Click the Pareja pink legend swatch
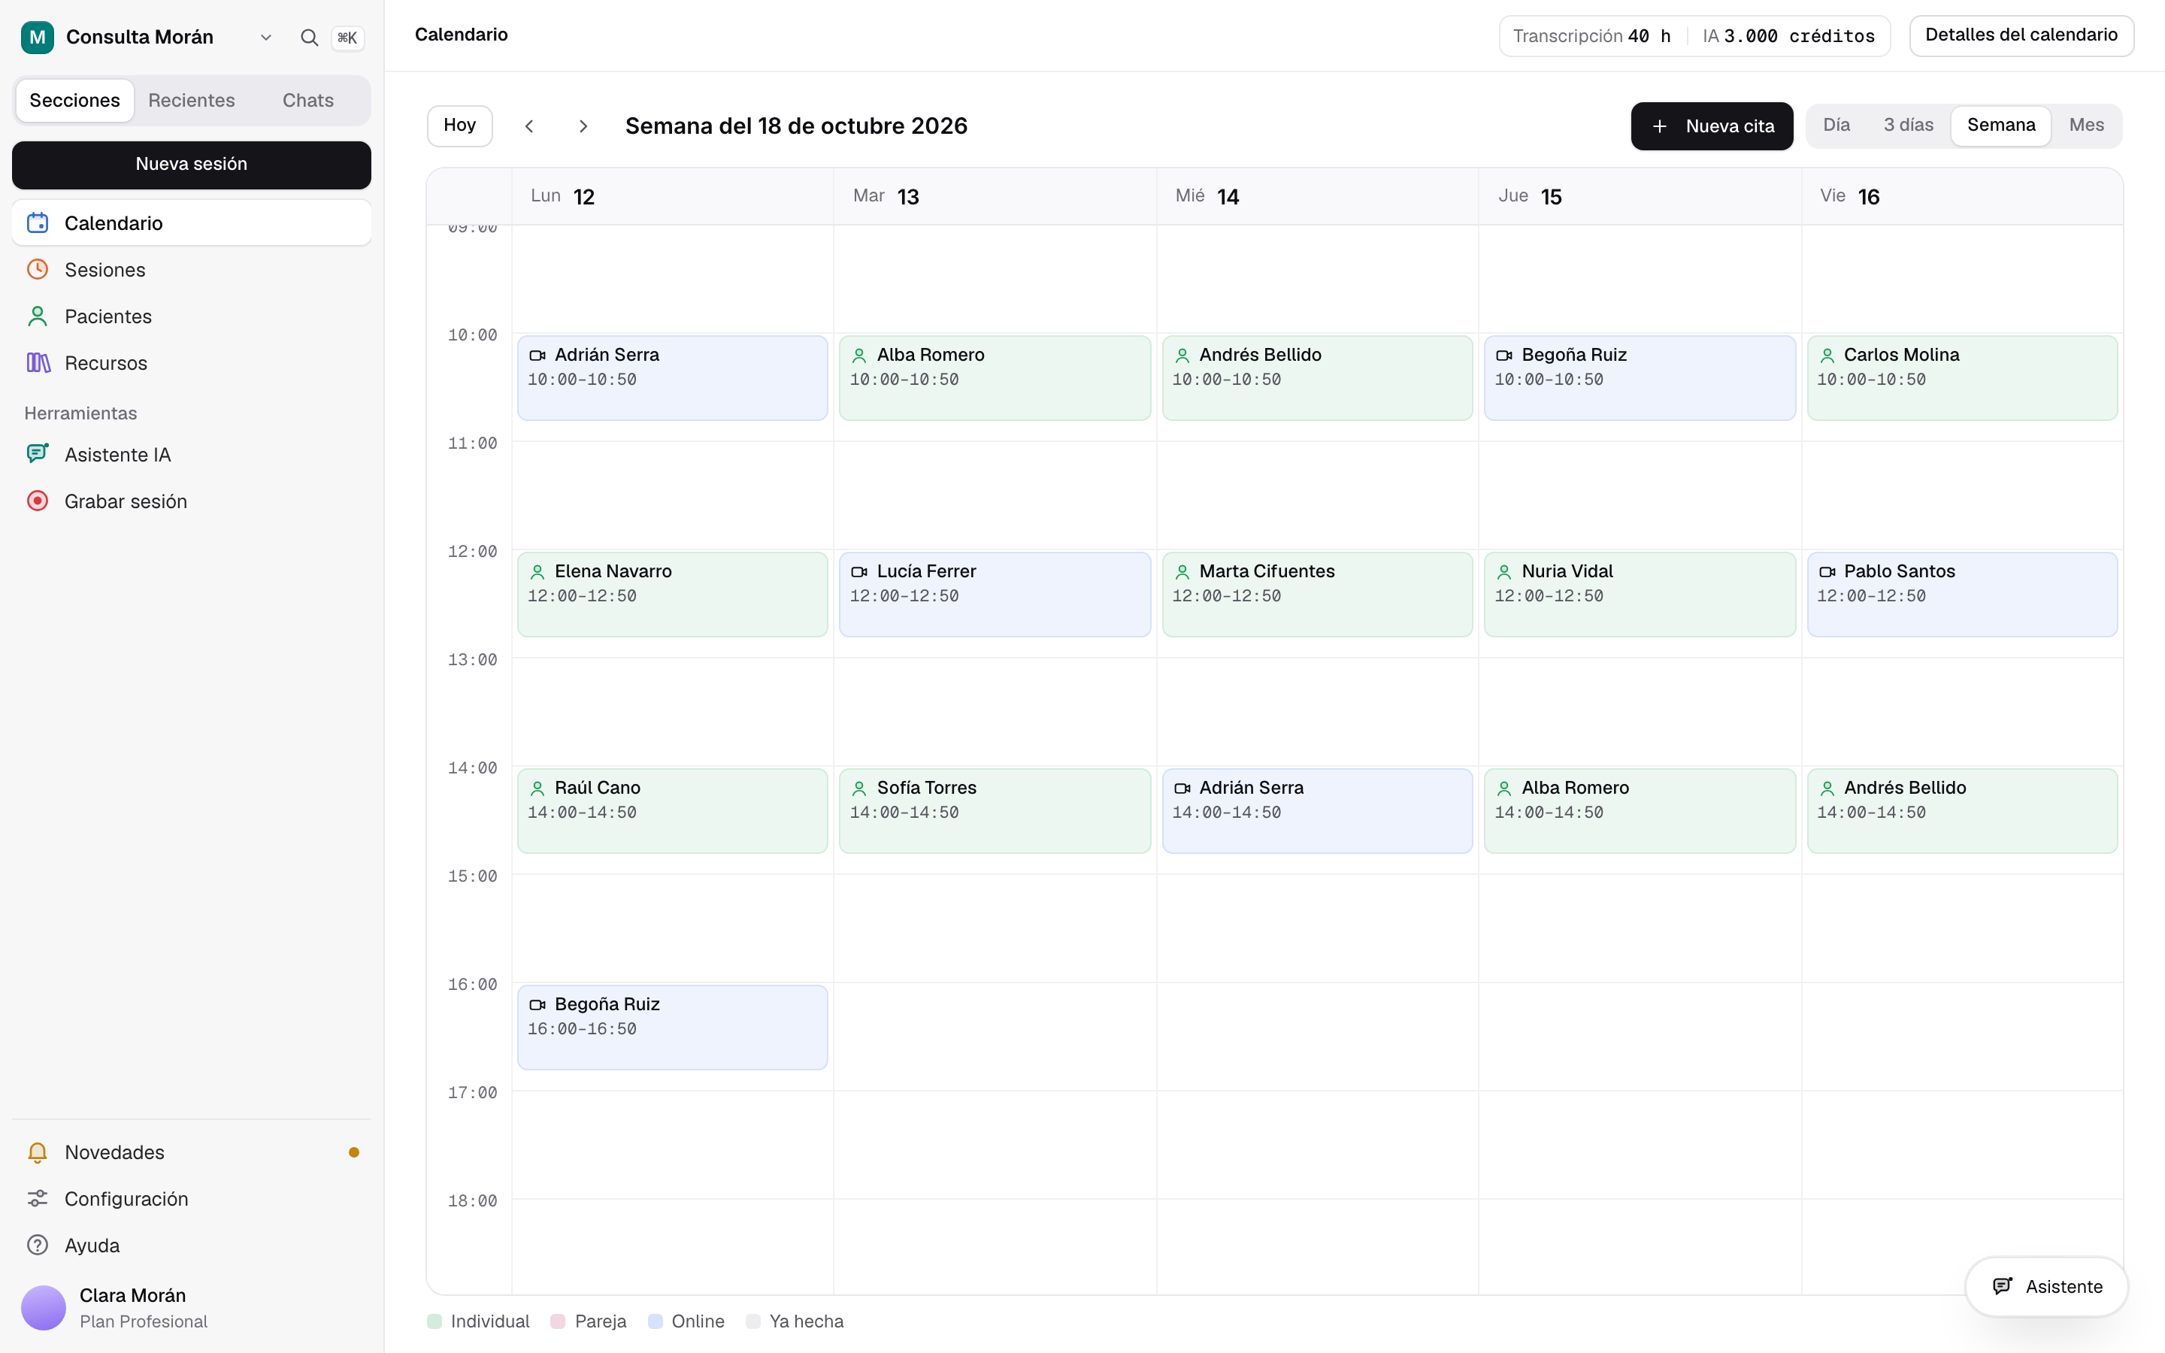 pyautogui.click(x=557, y=1321)
